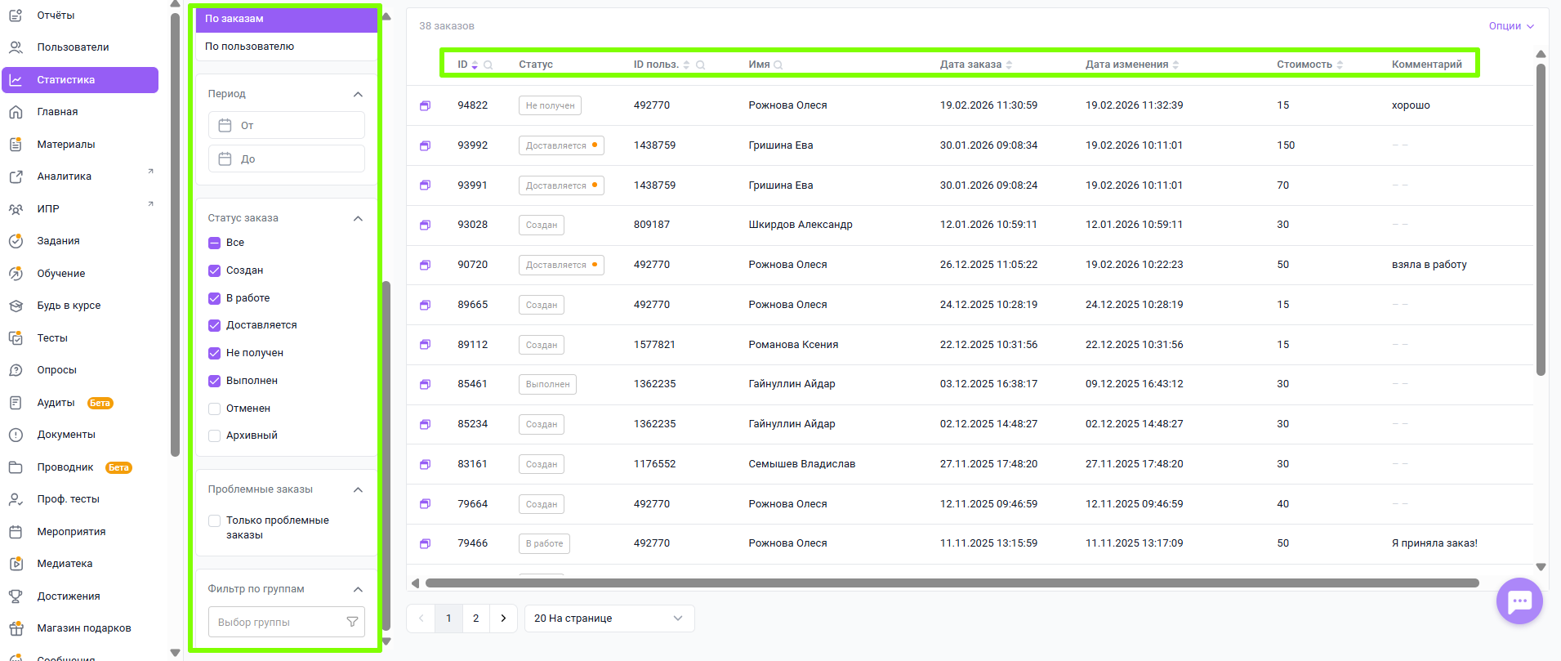Select page 1 in pagination
Image resolution: width=1561 pixels, height=661 pixels.
(448, 619)
